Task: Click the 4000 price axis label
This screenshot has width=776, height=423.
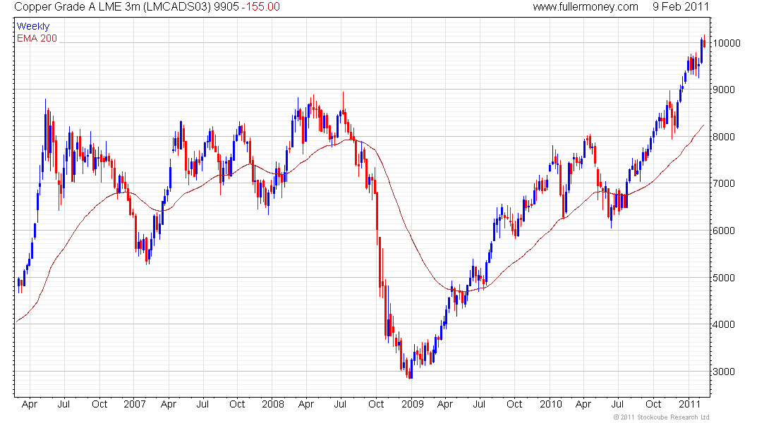Action: click(x=724, y=324)
